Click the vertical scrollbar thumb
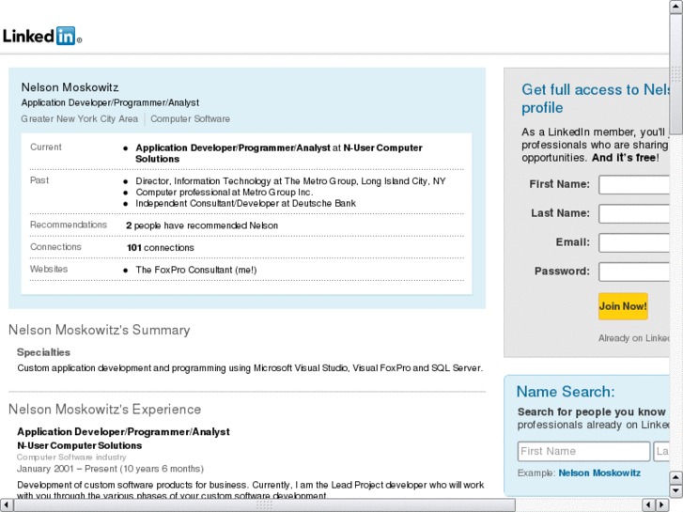The image size is (683, 512). [676, 74]
